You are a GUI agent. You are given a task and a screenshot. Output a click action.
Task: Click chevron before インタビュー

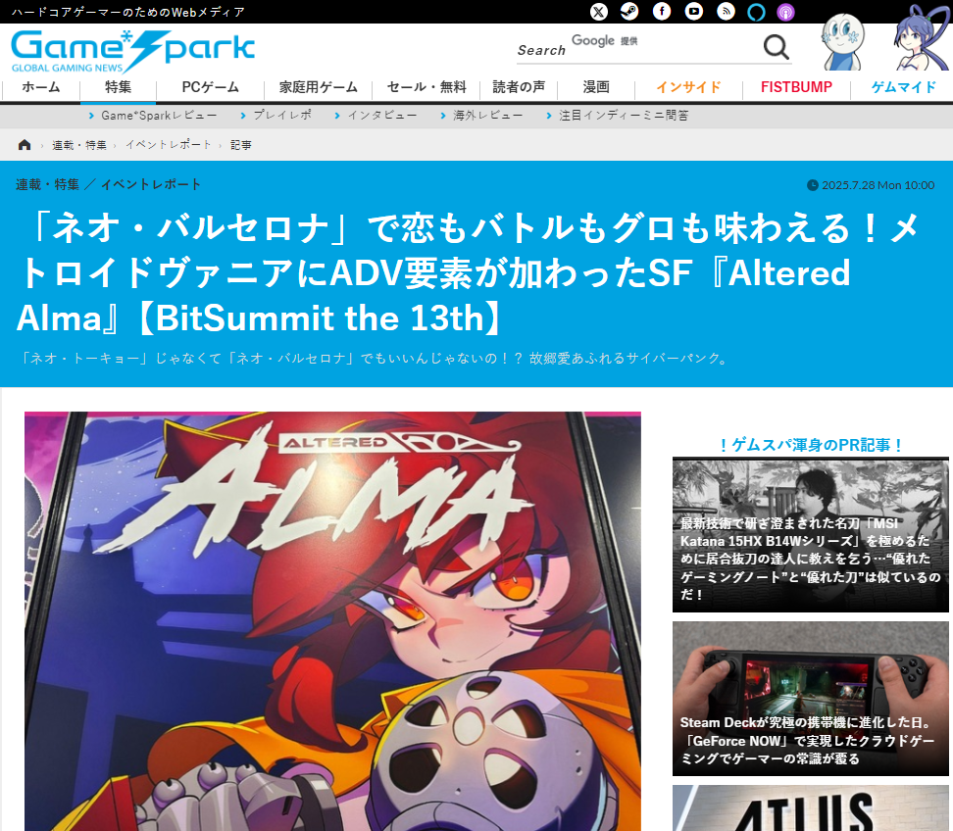[337, 116]
